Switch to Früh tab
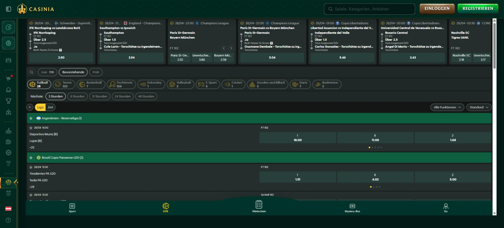The image size is (504, 228). [x=96, y=72]
